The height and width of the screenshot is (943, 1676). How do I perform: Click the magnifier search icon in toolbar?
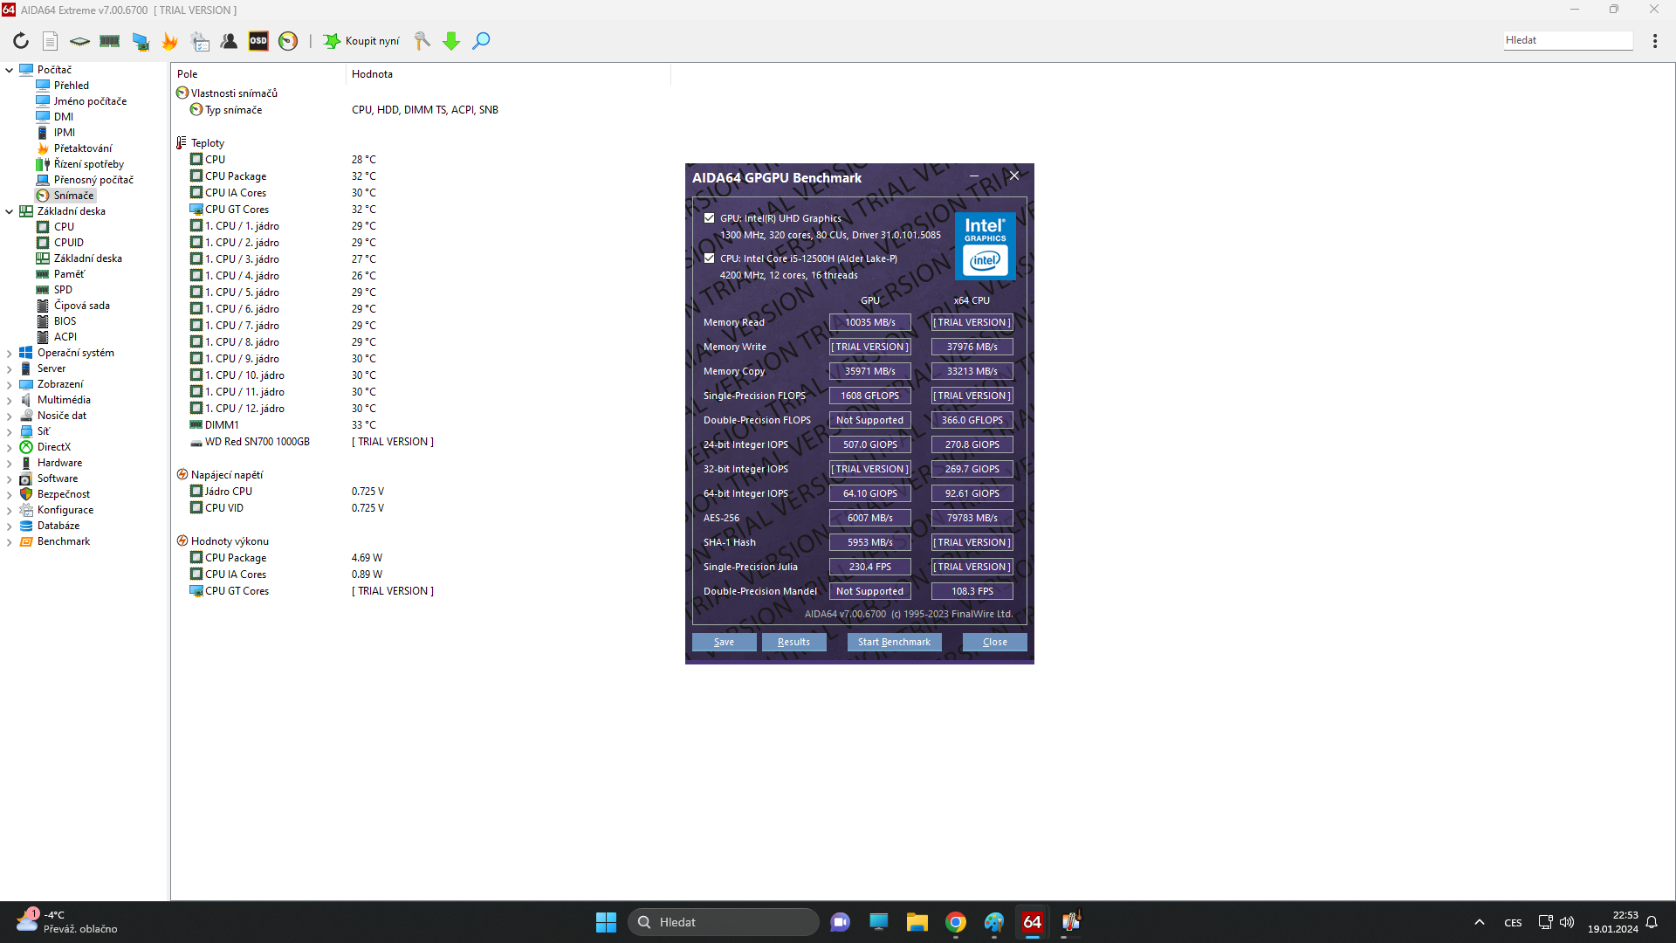481,41
